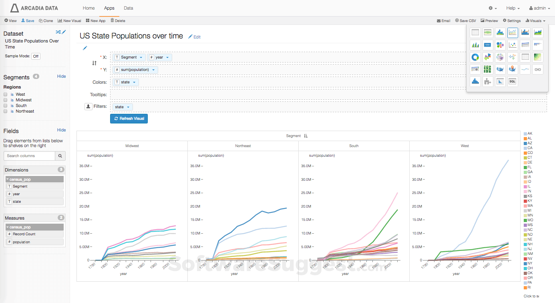Enable the South region segment checkbox
555x303 pixels.
tap(6, 106)
